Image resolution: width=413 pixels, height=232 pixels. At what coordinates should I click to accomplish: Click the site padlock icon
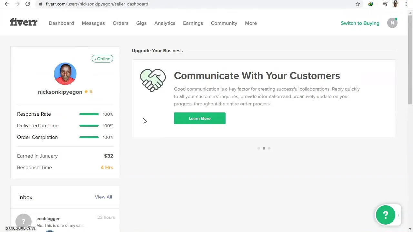(41, 4)
